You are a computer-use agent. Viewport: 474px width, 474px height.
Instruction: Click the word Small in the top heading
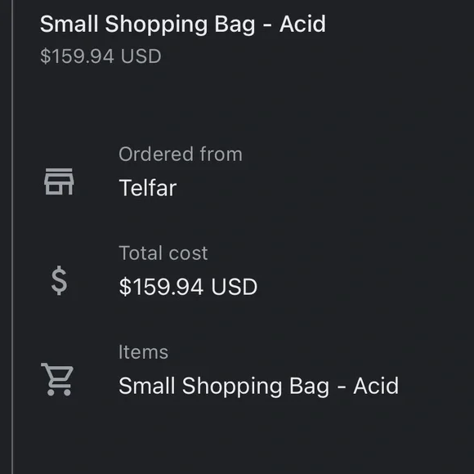click(x=69, y=24)
